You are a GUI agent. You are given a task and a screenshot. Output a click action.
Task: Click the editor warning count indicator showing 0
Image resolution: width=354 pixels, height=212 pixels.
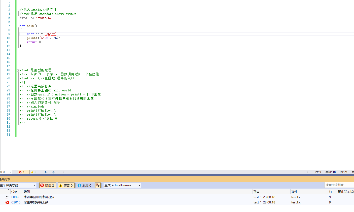click(x=34, y=172)
